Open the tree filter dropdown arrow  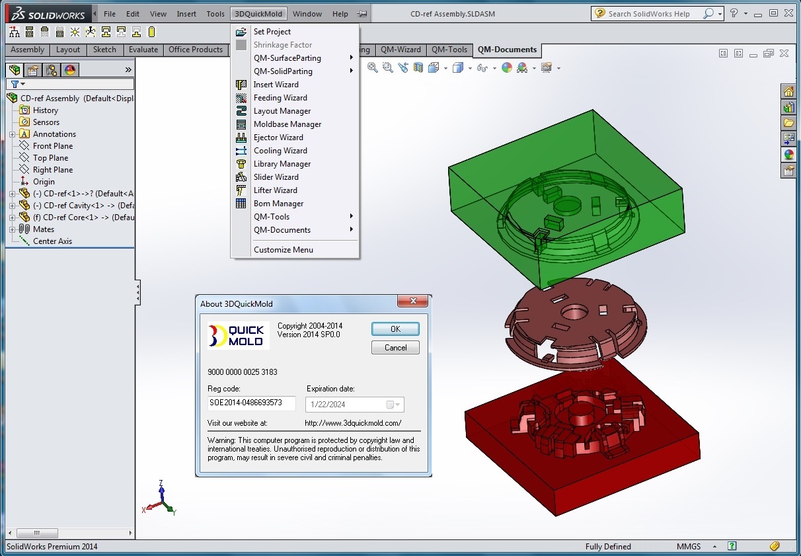[x=22, y=85]
